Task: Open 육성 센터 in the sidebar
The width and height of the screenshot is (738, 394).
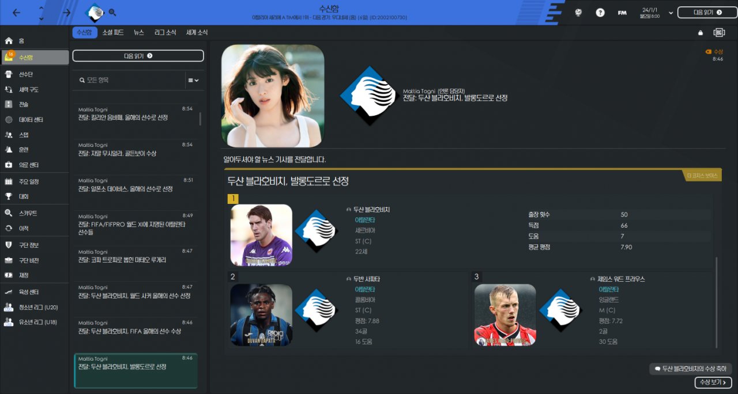Action: click(35, 292)
